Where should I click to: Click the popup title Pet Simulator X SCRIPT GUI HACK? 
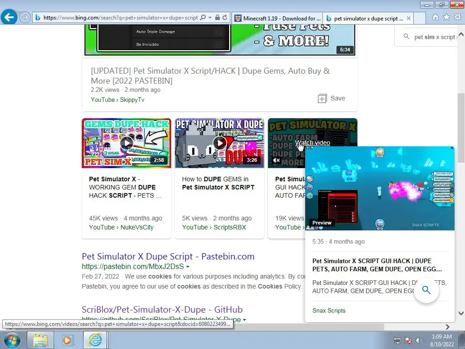coord(377,265)
